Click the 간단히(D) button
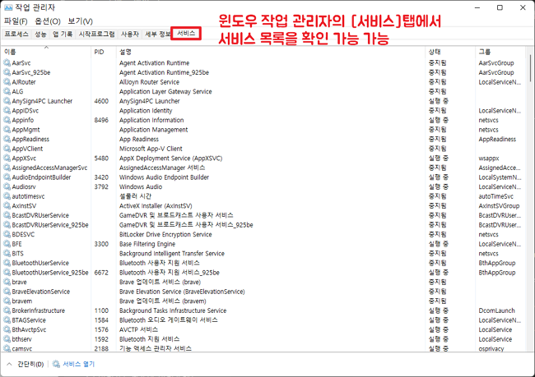 coord(30,364)
